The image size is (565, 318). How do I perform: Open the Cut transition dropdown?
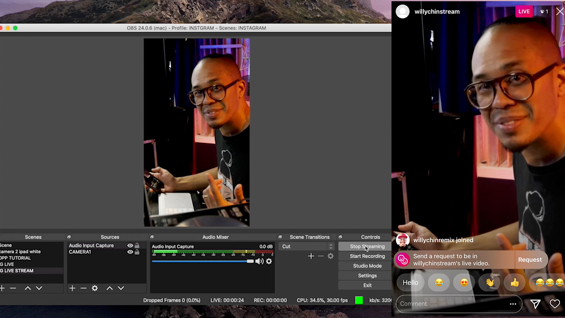click(307, 246)
